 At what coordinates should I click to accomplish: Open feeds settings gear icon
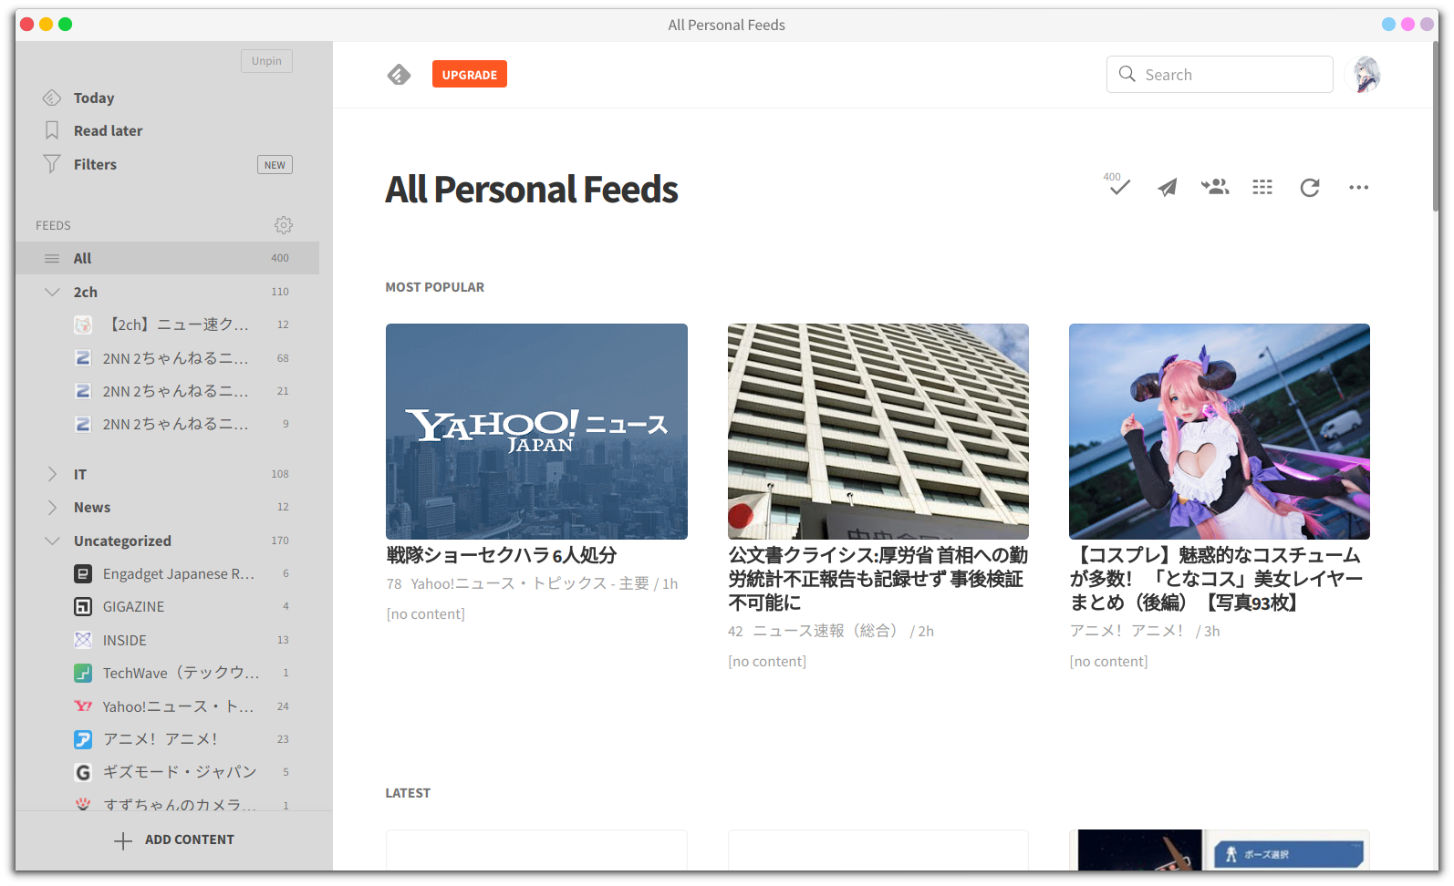click(x=284, y=225)
